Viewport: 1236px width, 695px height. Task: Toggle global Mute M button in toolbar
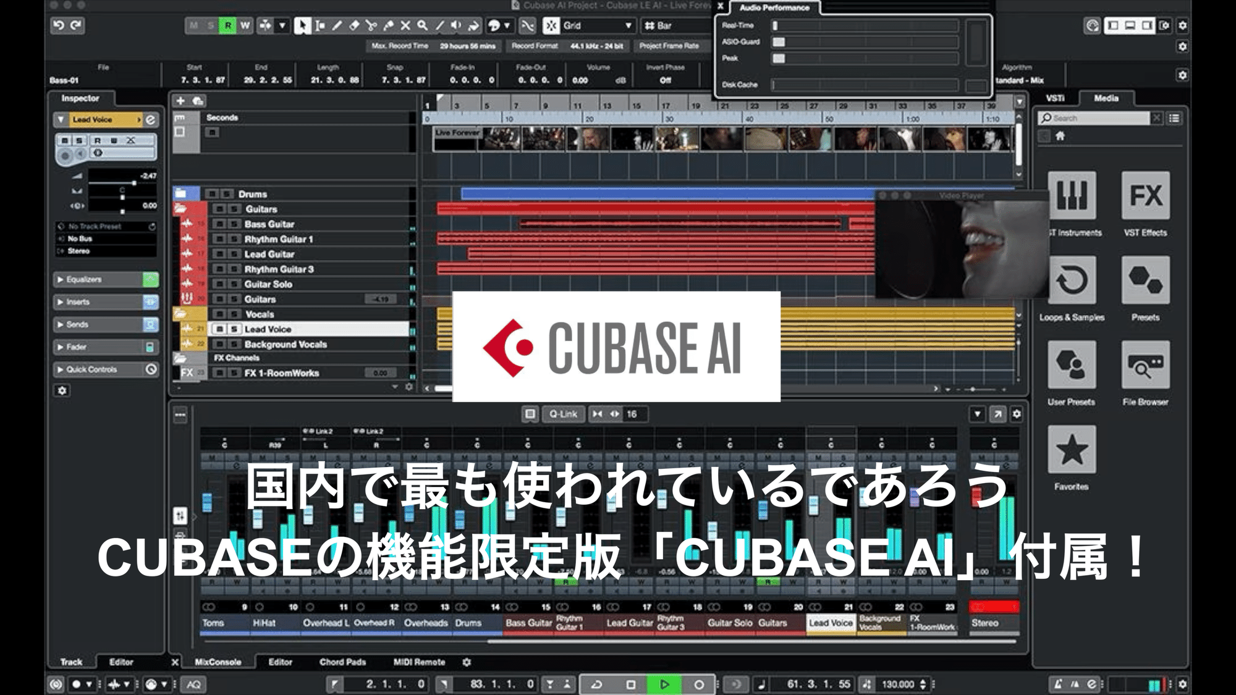tap(193, 25)
